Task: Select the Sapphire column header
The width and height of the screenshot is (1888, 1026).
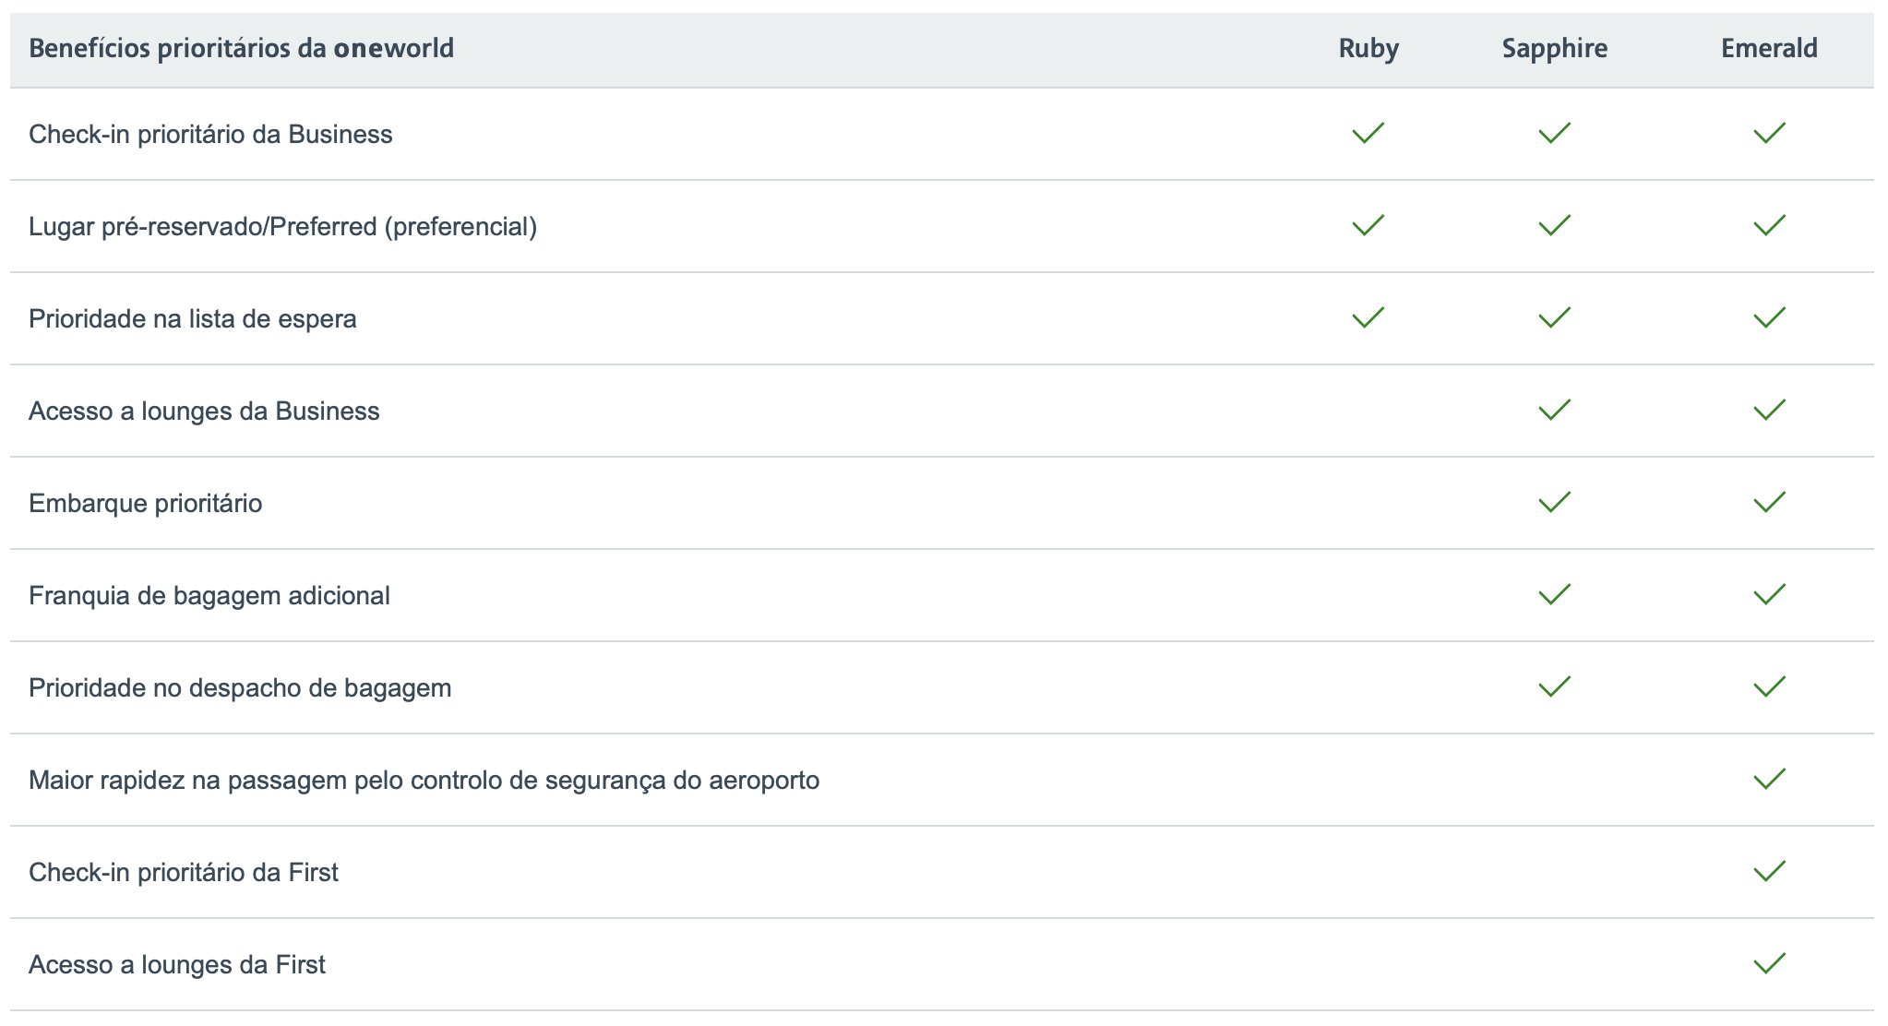Action: click(1554, 49)
